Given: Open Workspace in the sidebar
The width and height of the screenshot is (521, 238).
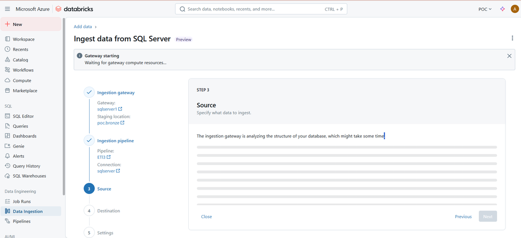Looking at the screenshot, I should tap(23, 39).
